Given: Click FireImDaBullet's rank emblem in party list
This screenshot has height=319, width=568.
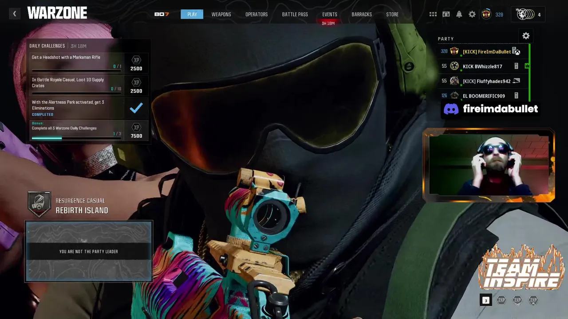Looking at the screenshot, I should [454, 51].
